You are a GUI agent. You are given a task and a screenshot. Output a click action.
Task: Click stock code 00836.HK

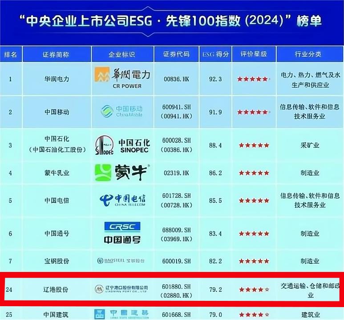coord(176,79)
